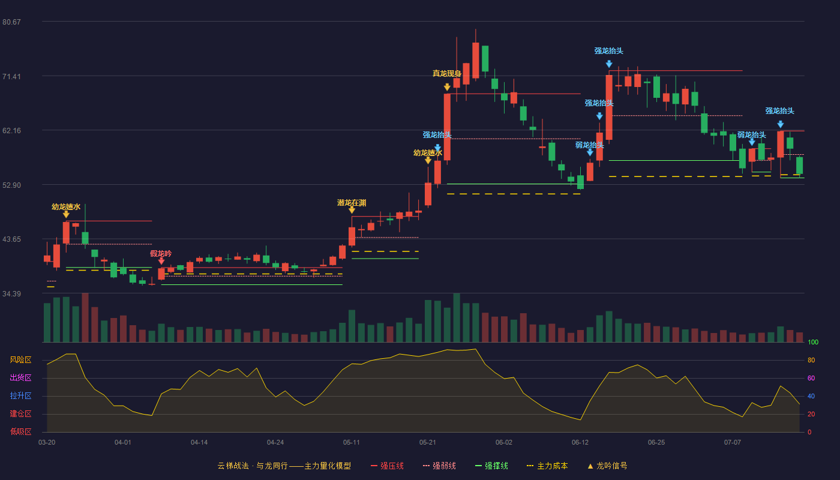Screen dimensions: 840x480
Task: Click the 弱龙抬头 blue arrow in mid-June
Action: (590, 152)
